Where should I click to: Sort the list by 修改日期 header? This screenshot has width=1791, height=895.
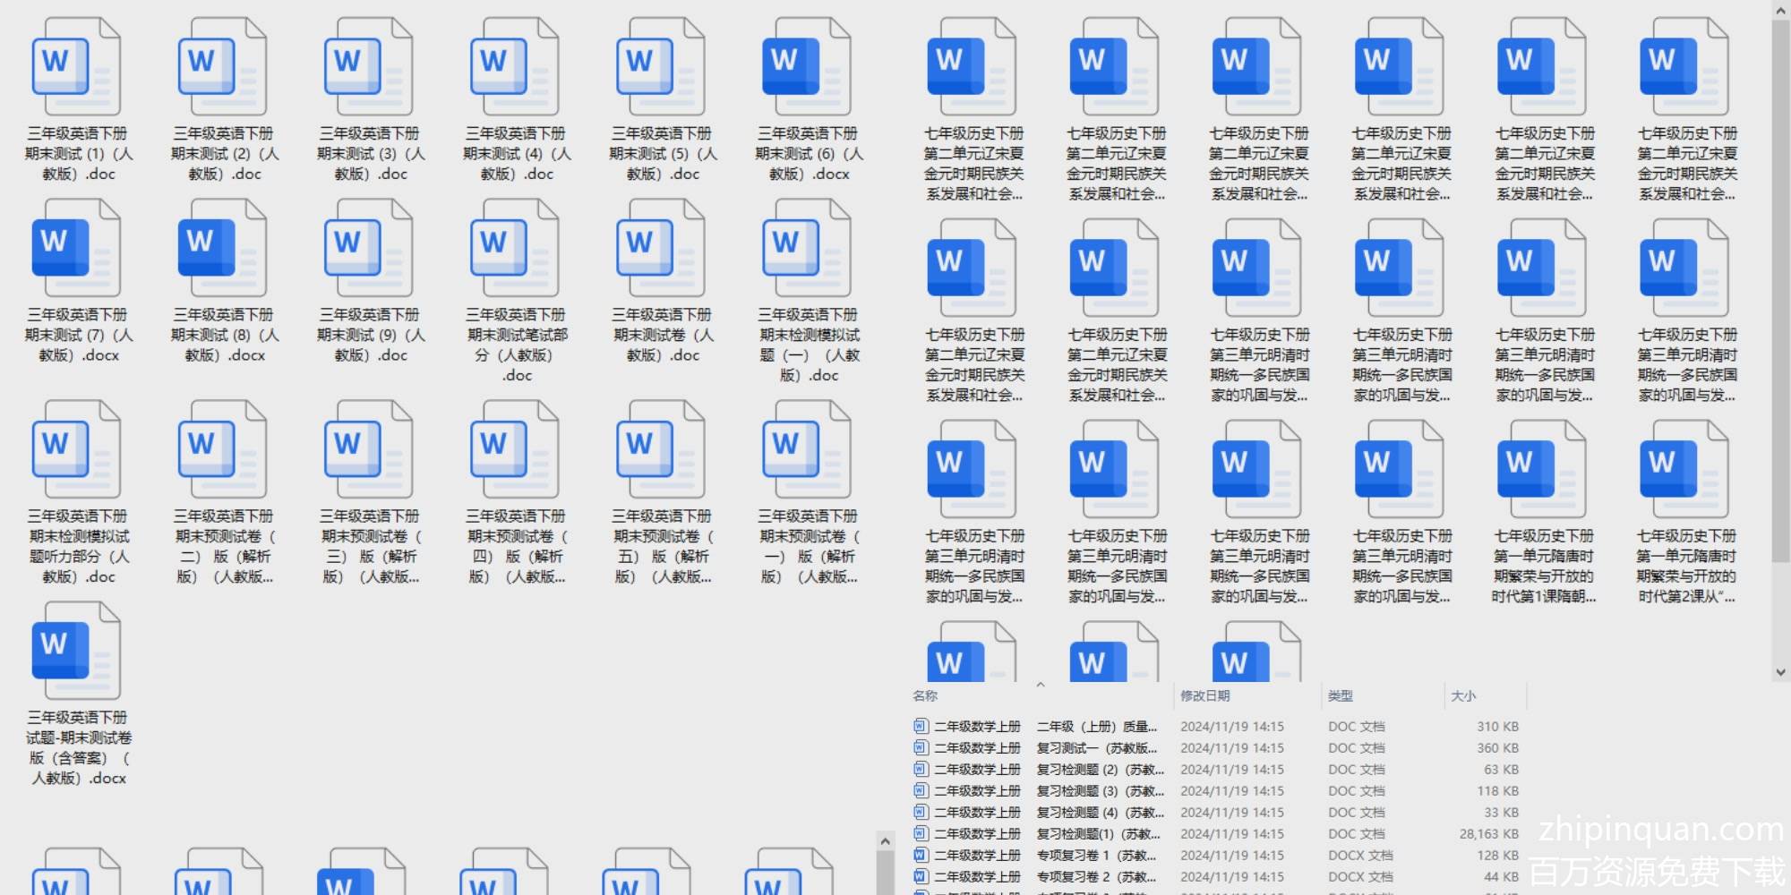click(1204, 695)
